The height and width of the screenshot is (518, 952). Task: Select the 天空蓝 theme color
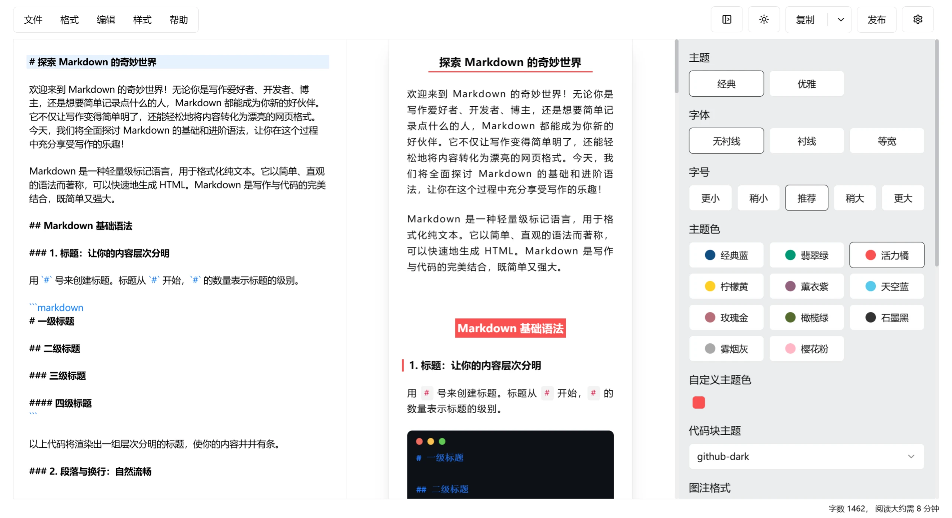tap(886, 286)
